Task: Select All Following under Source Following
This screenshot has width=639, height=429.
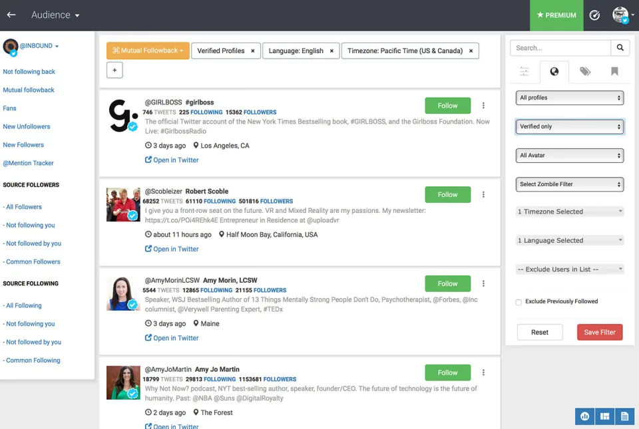Action: pos(23,306)
